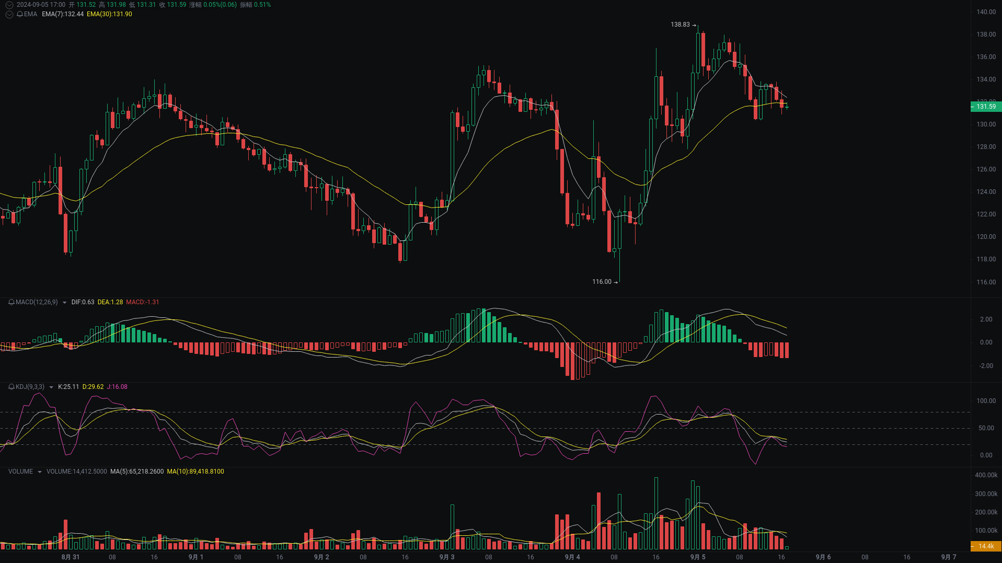Screen dimensions: 1002x563
Task: Collapse the EMA indicator row chevron
Action: point(9,15)
